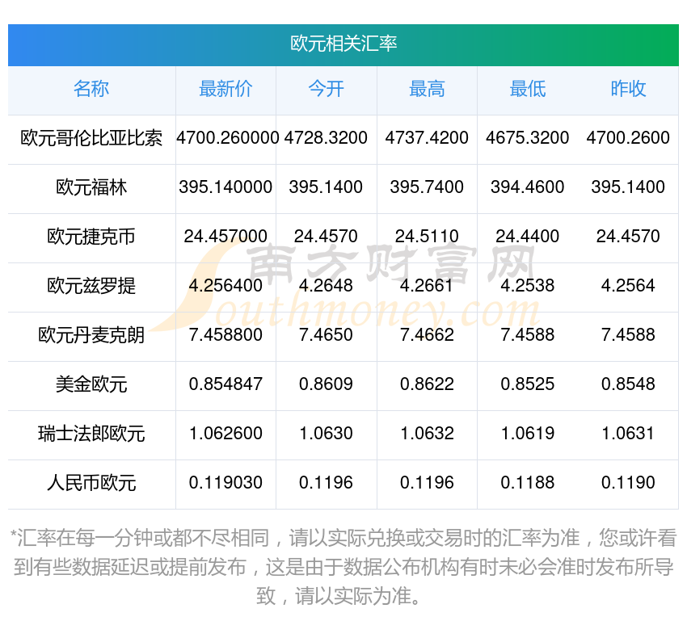Screen dimensions: 687x621
Task: Click latest price 4700.260000
Action: [227, 138]
